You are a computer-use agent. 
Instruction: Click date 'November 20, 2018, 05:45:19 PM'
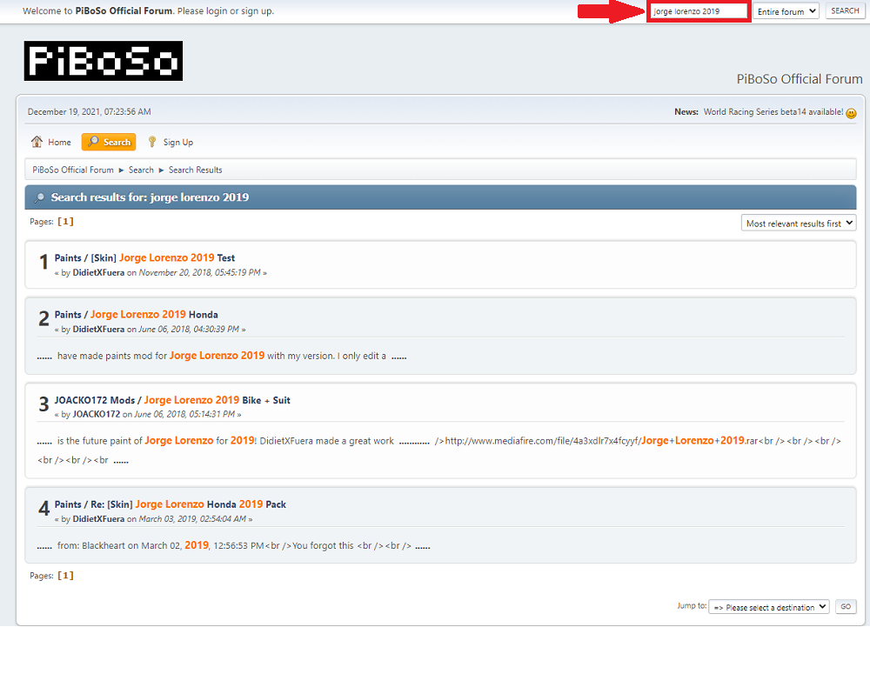(x=200, y=272)
